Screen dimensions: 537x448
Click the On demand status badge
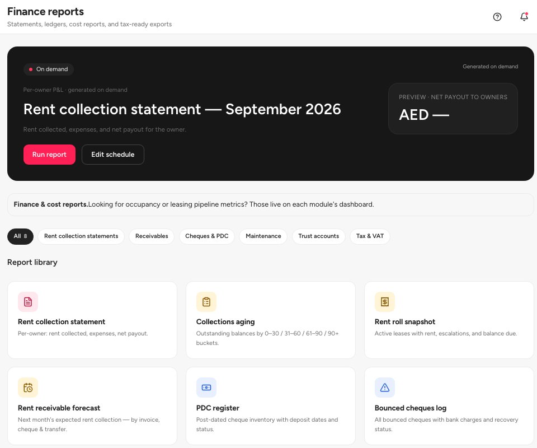49,69
